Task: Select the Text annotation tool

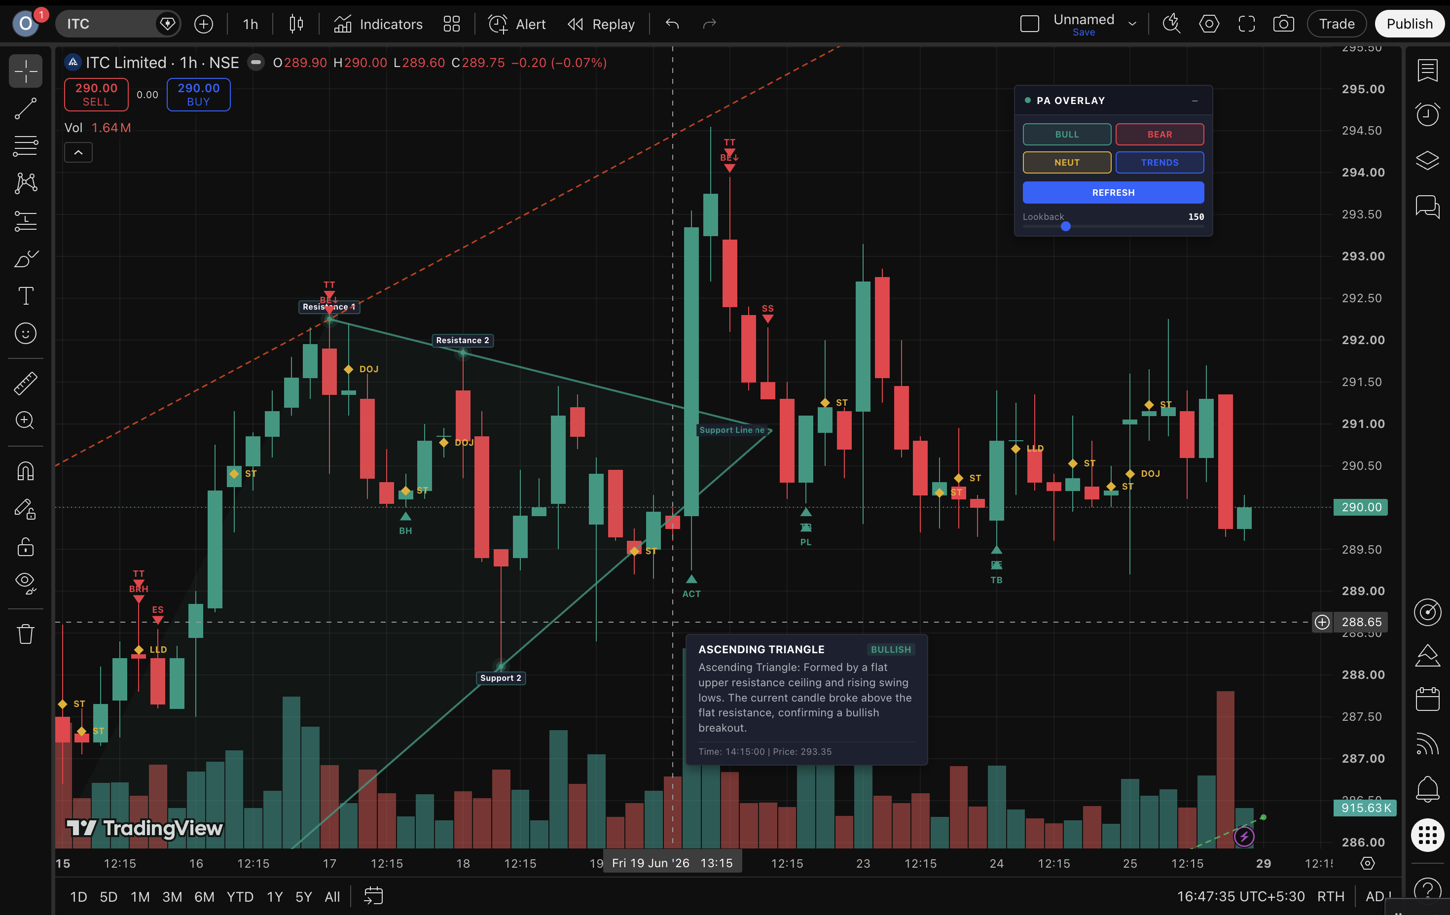Action: [x=25, y=296]
